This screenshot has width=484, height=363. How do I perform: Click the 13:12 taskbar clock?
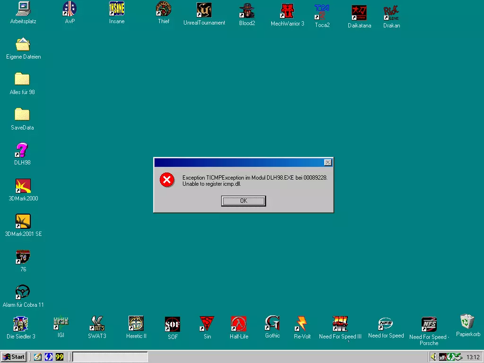(473, 357)
